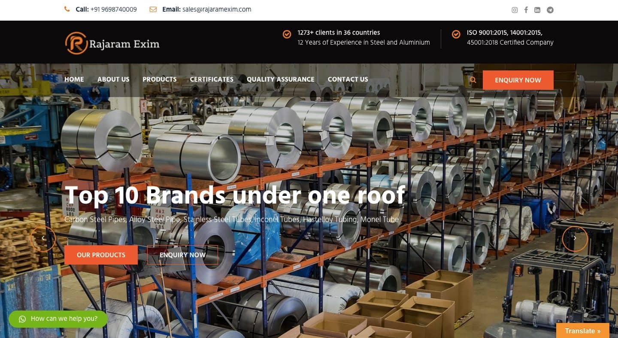Open the Certificates menu item
Image resolution: width=618 pixels, height=338 pixels.
tap(212, 79)
